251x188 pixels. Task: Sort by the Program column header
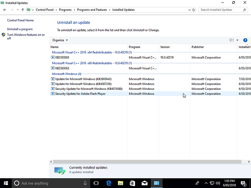click(143, 47)
